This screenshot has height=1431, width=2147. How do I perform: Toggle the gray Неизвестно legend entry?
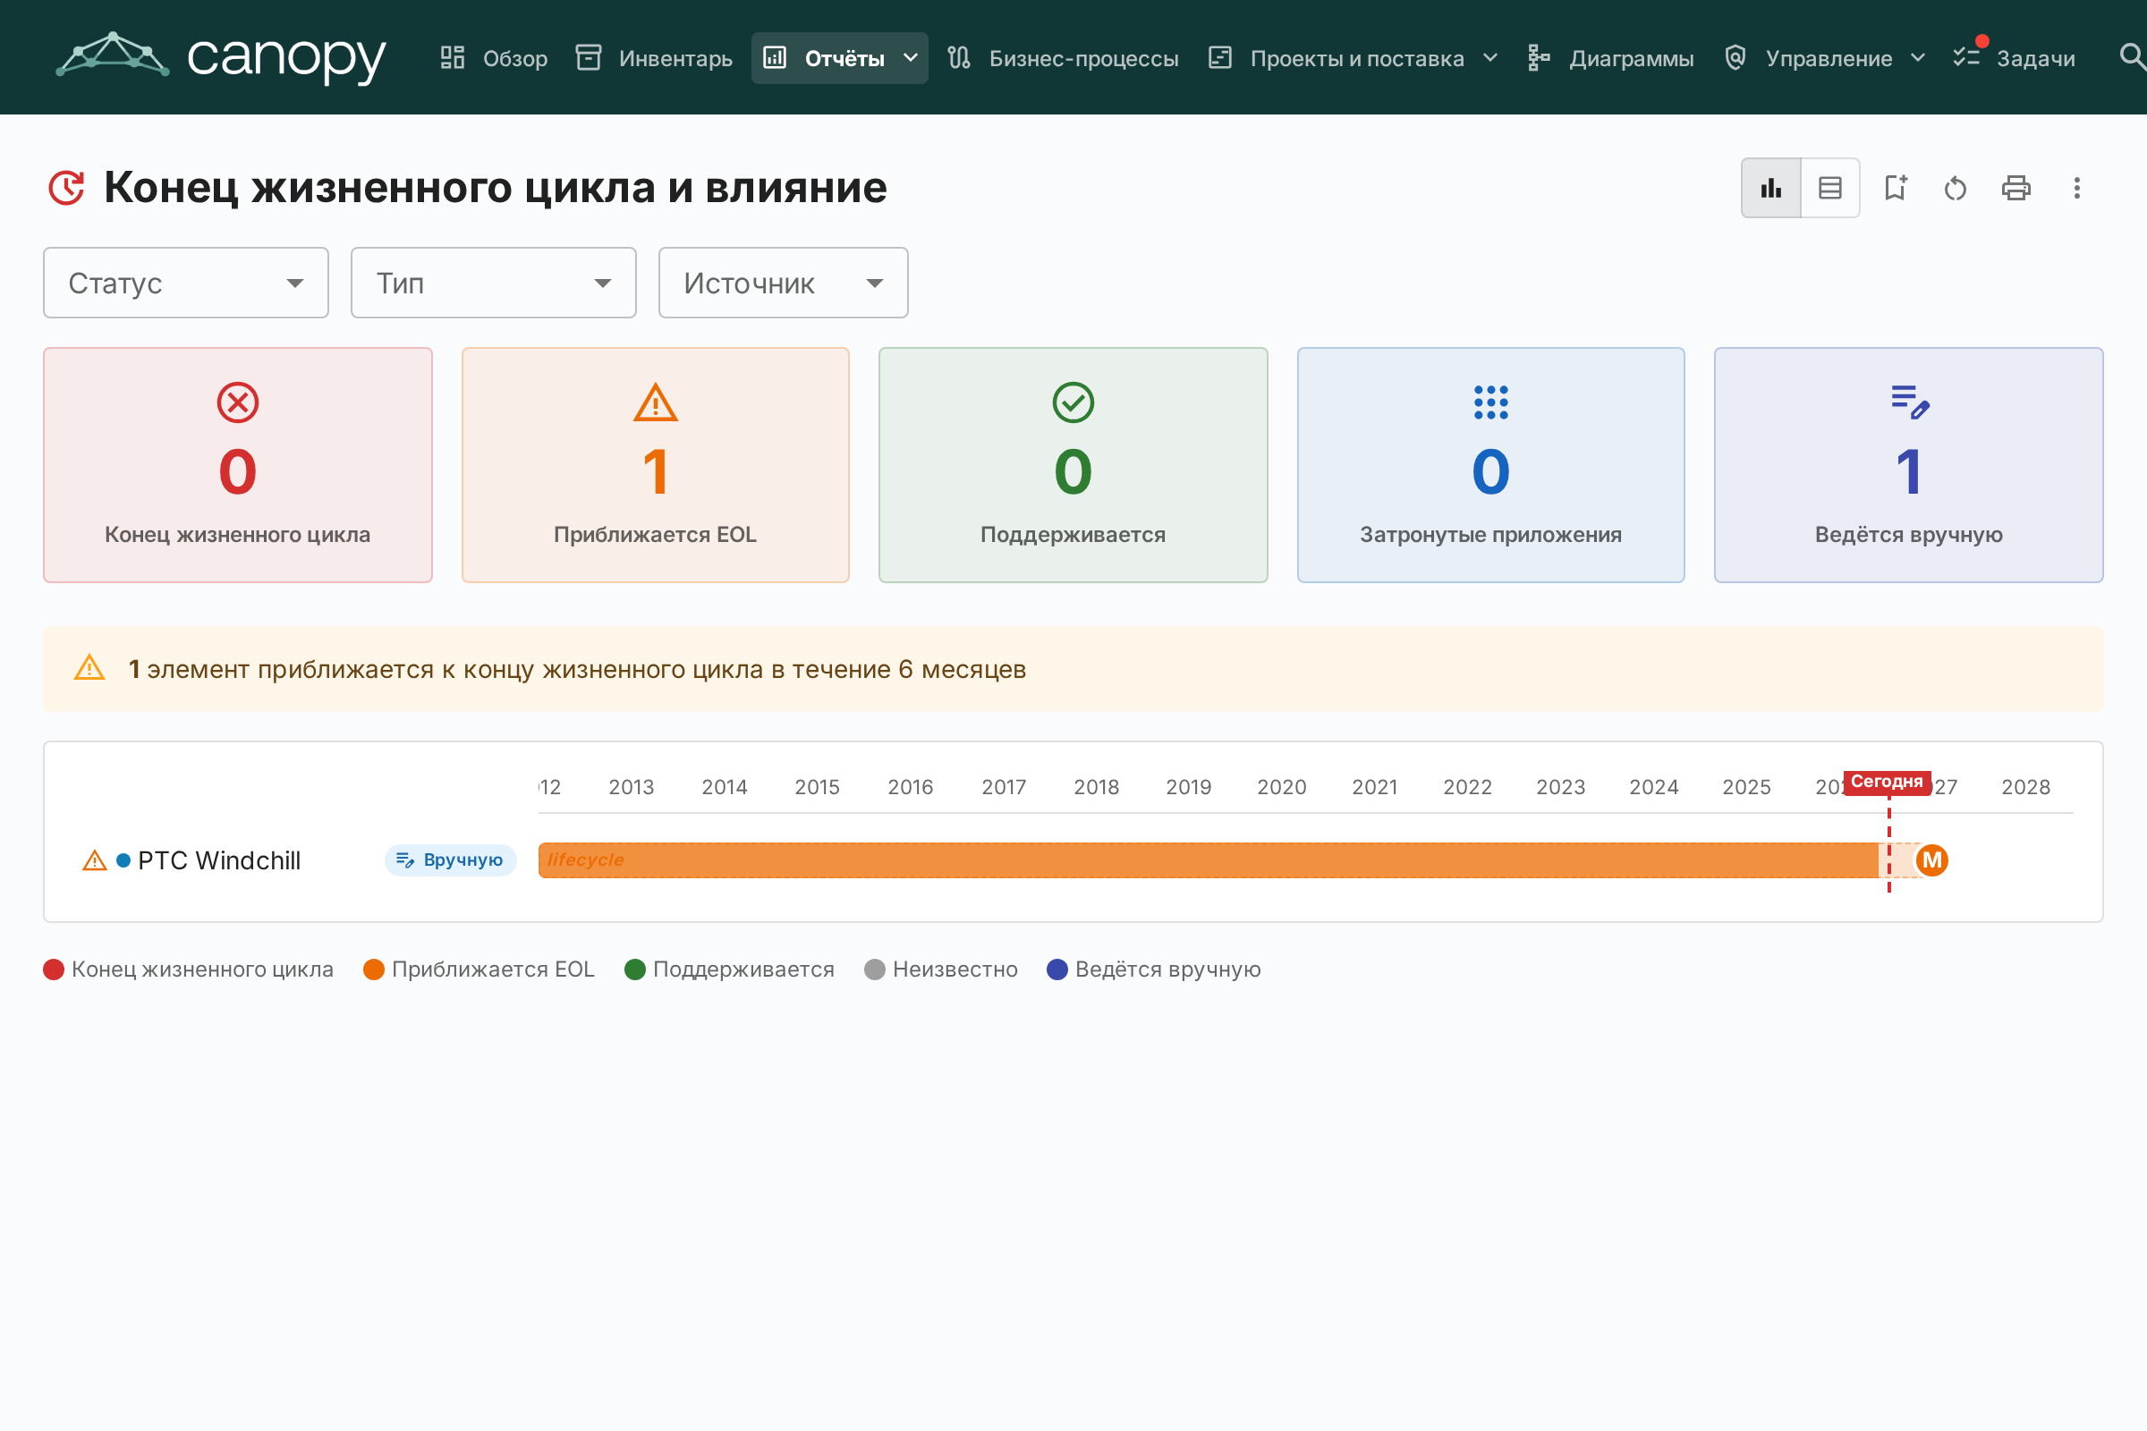[x=941, y=970]
